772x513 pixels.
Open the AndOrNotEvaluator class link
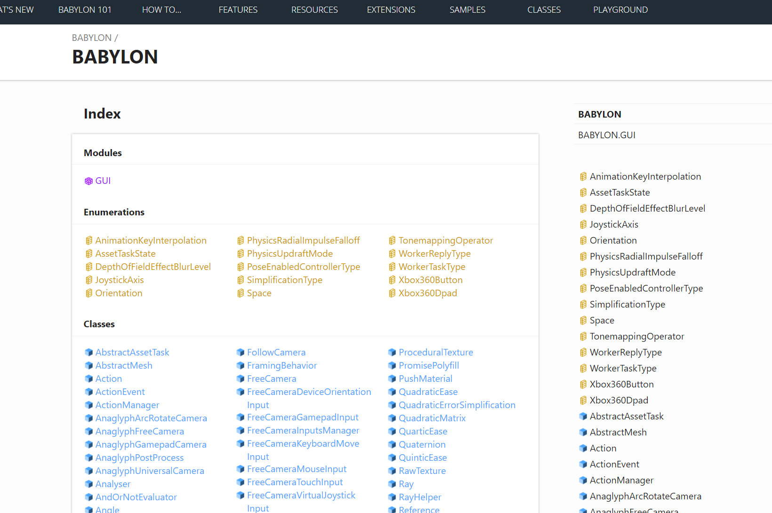pos(136,497)
